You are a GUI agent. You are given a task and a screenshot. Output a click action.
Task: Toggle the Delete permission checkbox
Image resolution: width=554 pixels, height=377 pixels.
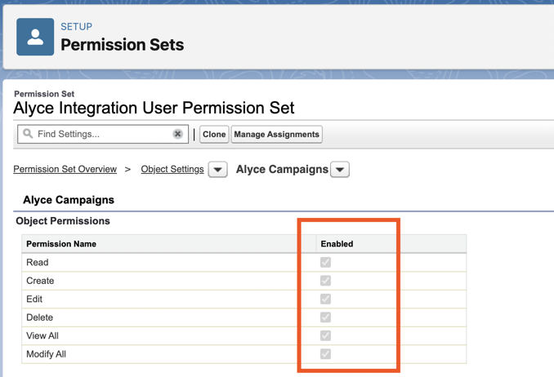325,317
